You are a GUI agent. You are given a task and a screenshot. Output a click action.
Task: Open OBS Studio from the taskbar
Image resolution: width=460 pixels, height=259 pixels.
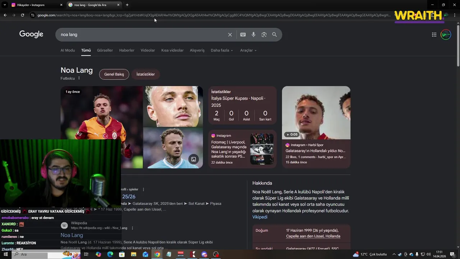[216, 254]
